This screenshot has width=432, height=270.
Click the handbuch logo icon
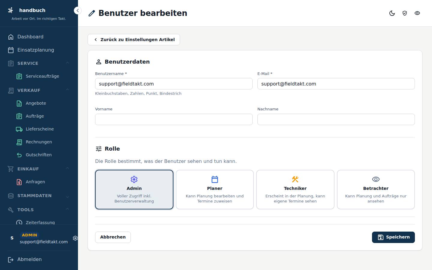tap(10, 10)
